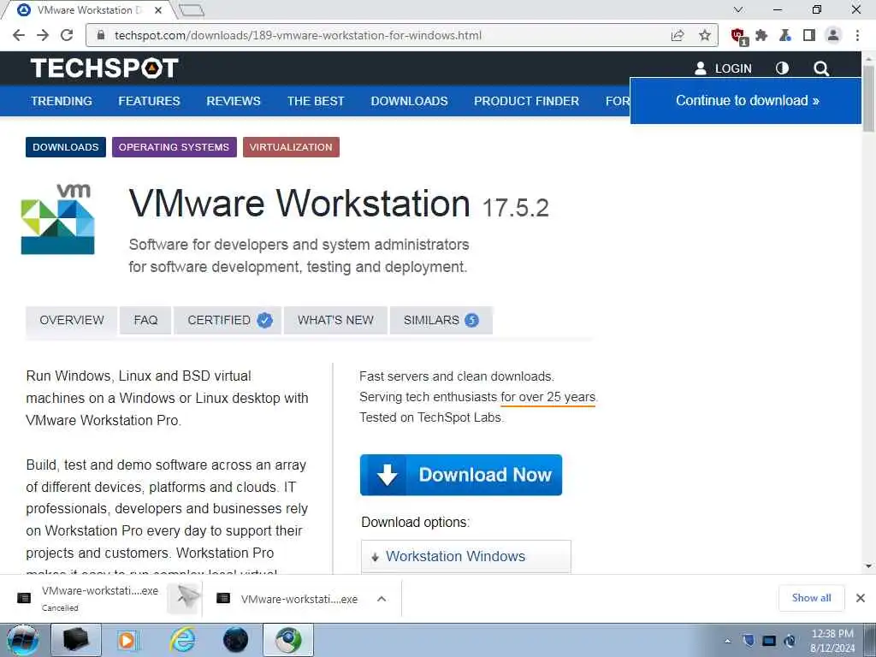Viewport: 876px width, 657px height.
Task: Open the browser side panel icon
Action: coord(809,35)
